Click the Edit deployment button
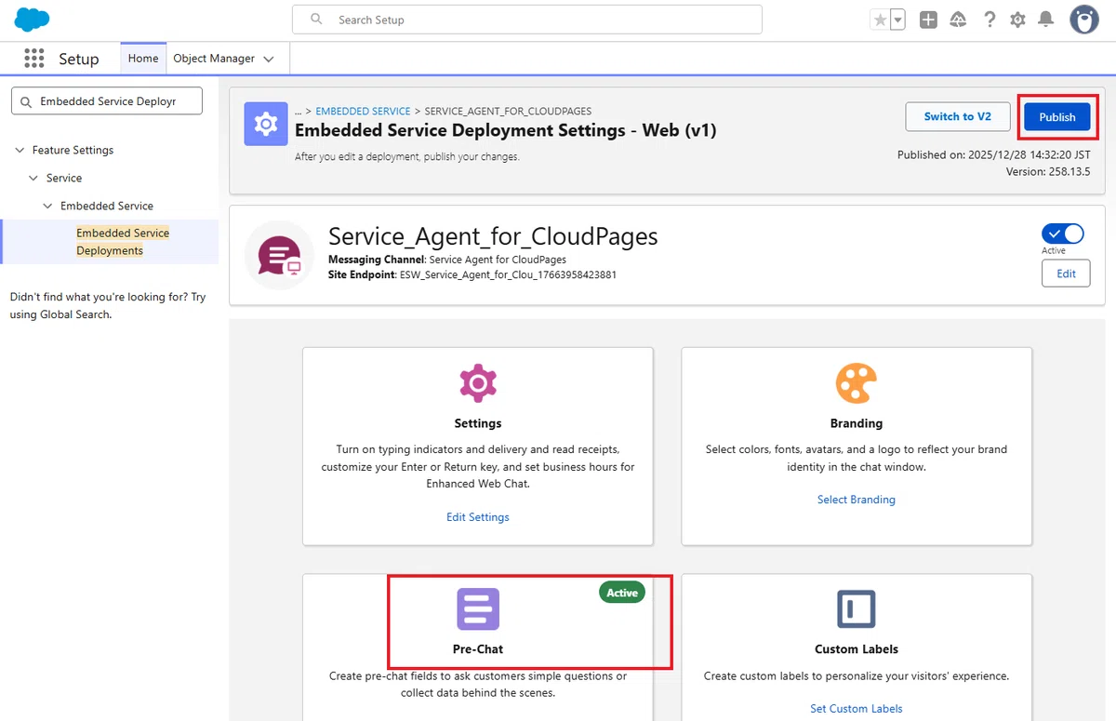 (x=1066, y=274)
